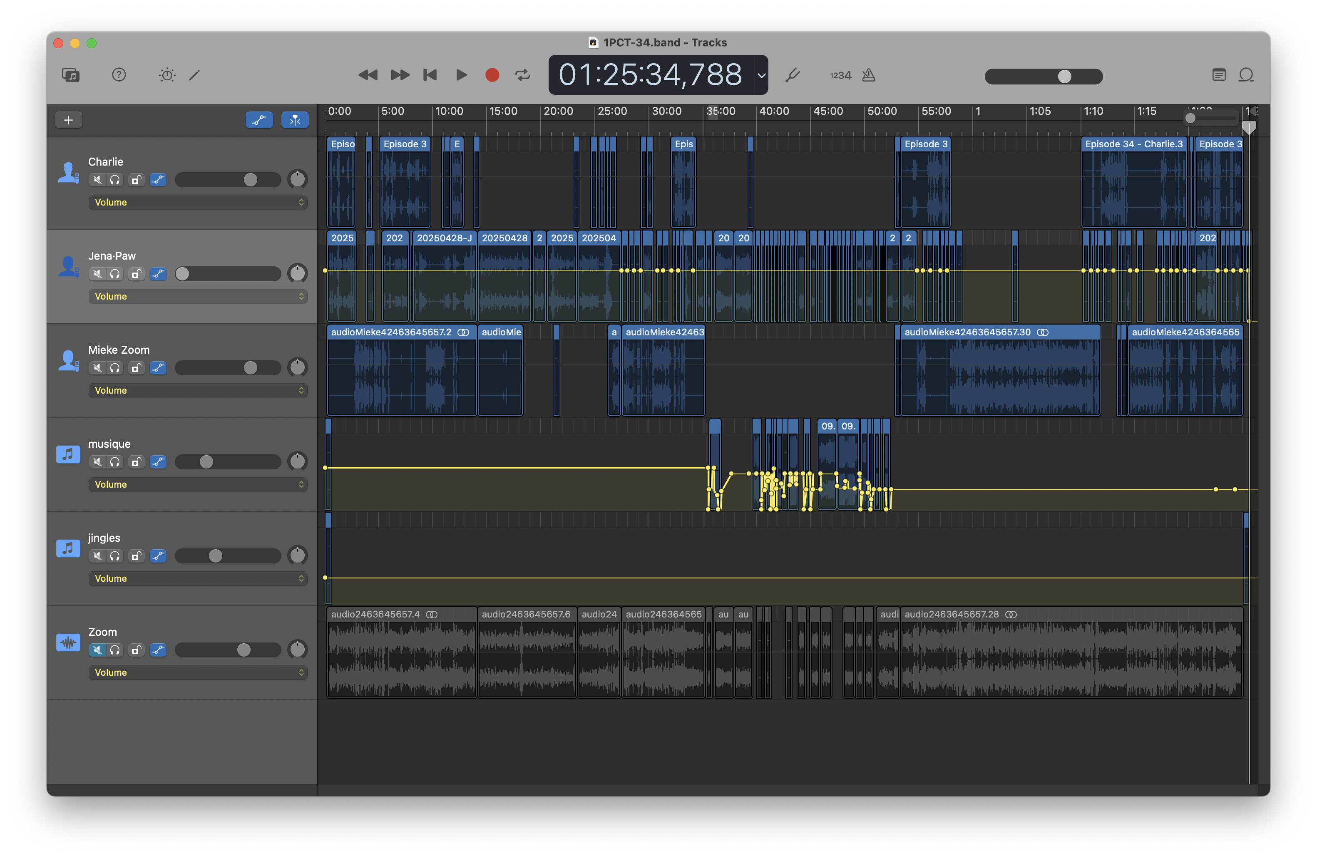The image size is (1317, 858).
Task: Select the Episode 34 - Charlie.3 region
Action: coord(1133,183)
